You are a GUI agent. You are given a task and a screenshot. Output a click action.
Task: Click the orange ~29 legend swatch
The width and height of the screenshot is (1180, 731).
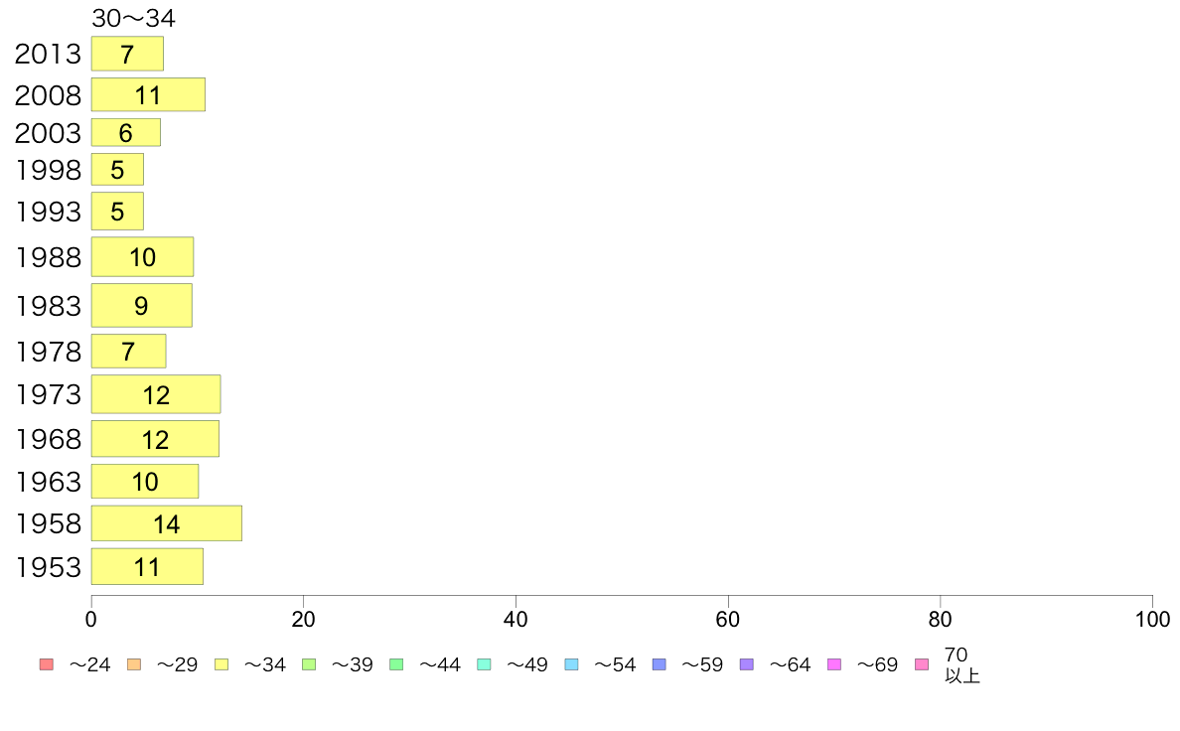(134, 664)
